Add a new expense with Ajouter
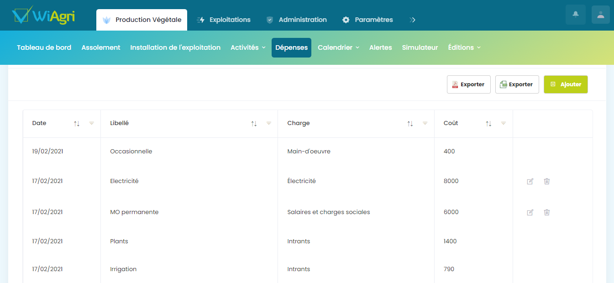 566,84
